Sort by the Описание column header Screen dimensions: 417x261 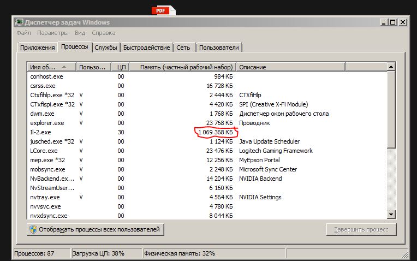(291, 67)
